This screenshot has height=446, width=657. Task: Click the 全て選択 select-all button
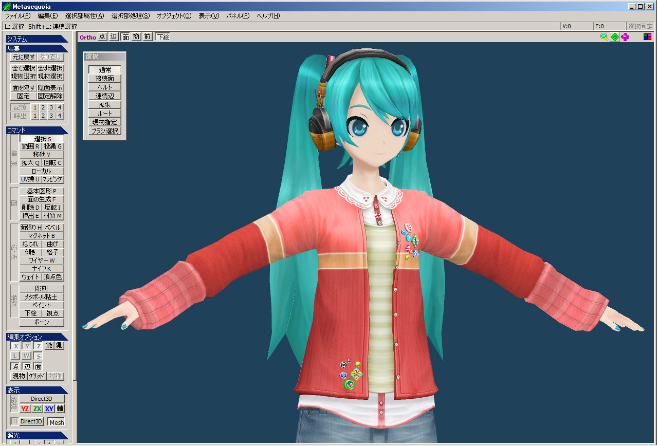click(24, 68)
